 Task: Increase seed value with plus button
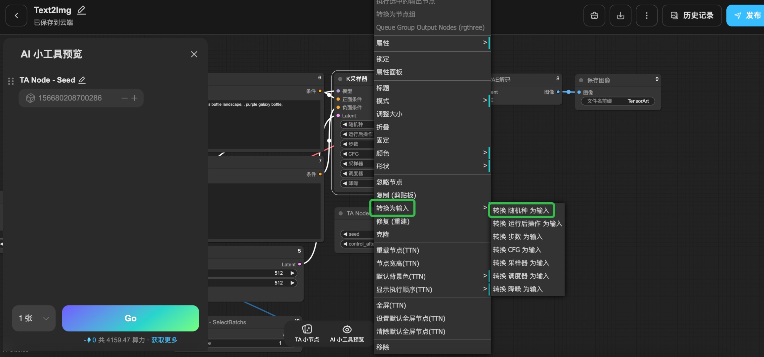tap(134, 98)
